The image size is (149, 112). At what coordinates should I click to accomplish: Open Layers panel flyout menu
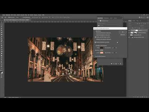tap(148, 21)
